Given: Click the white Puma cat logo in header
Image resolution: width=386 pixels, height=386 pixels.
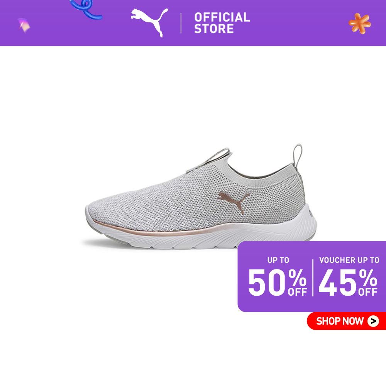Looking at the screenshot, I should [149, 22].
